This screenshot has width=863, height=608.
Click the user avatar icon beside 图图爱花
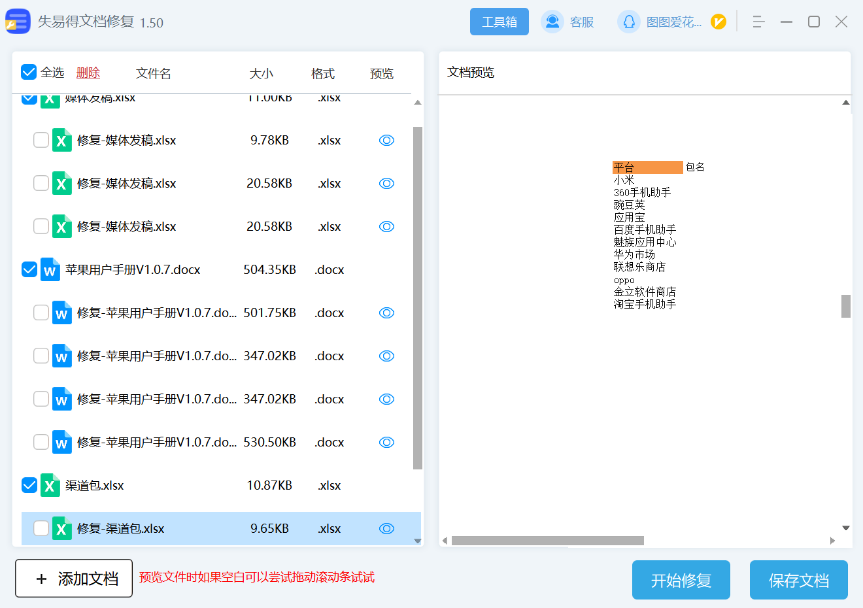click(629, 22)
